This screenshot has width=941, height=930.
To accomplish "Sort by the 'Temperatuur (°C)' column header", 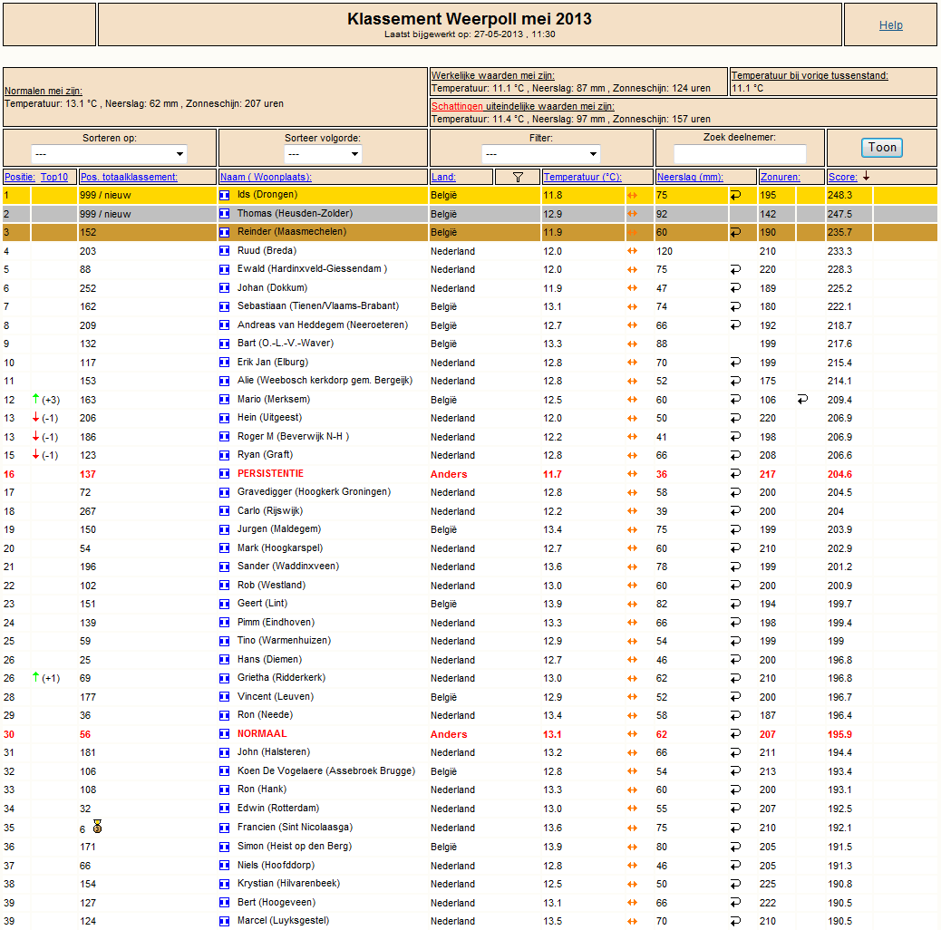I will click(x=582, y=177).
